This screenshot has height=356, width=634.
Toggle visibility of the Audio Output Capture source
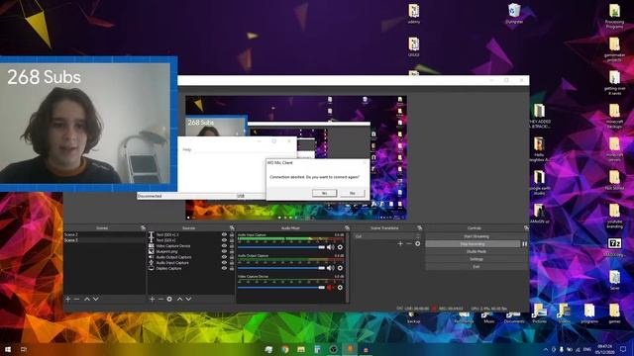tap(225, 257)
